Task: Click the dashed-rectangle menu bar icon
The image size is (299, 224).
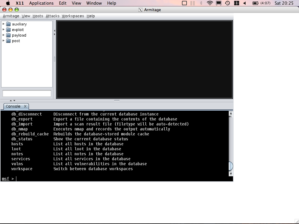Action: 184,3
